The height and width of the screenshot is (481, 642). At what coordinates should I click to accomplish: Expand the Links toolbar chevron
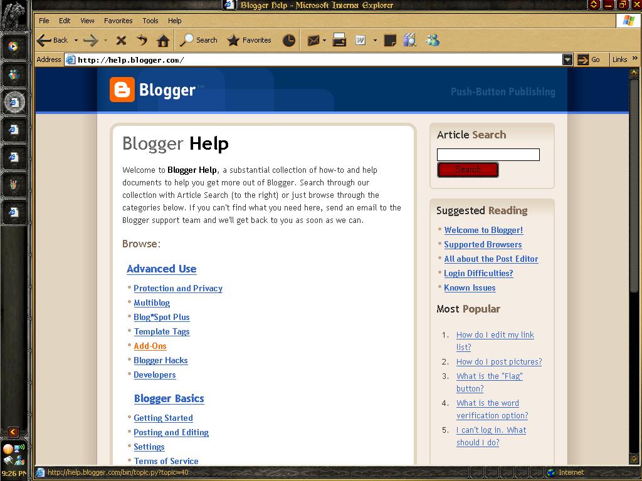coord(635,58)
